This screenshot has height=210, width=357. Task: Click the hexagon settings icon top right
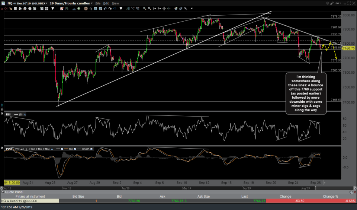[327, 3]
